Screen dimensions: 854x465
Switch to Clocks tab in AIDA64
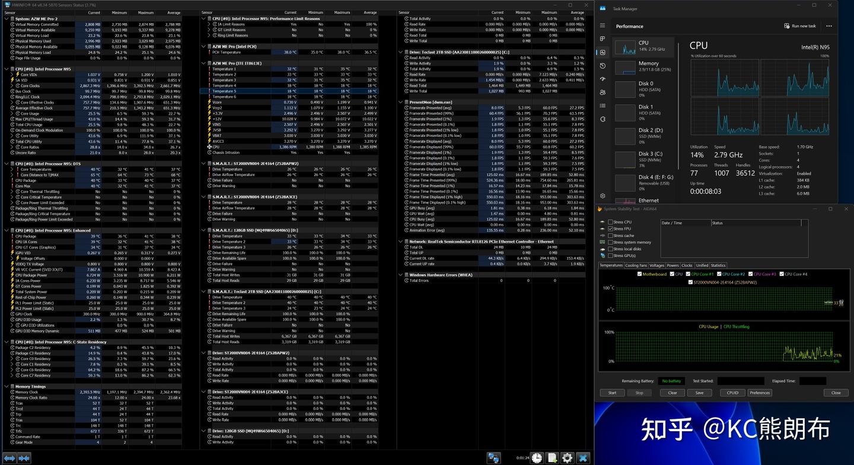tap(687, 265)
